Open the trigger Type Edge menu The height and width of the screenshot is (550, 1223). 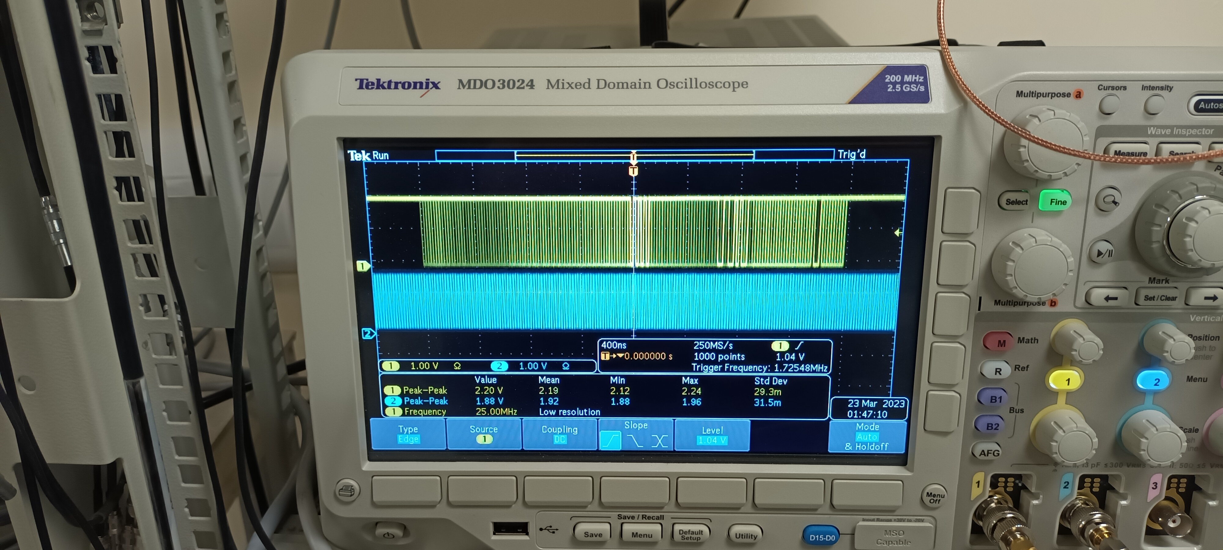(408, 434)
